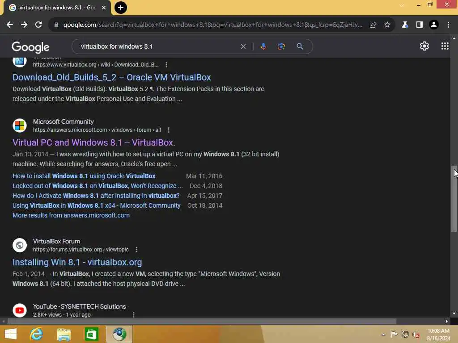Open Download_Old_Builds_5_2 Oracle VM VirtualBox result
This screenshot has height=343, width=458.
point(111,77)
